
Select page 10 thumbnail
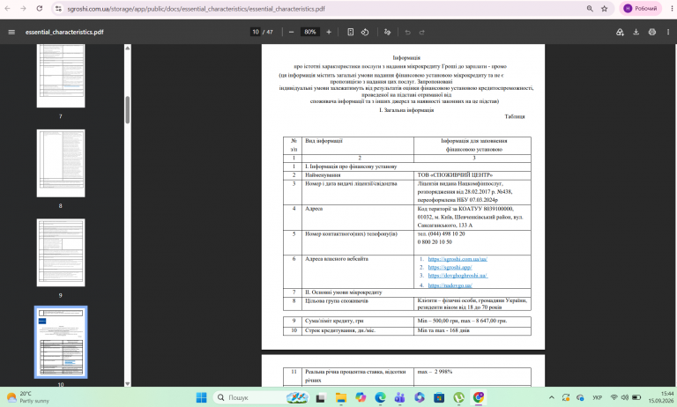point(61,342)
